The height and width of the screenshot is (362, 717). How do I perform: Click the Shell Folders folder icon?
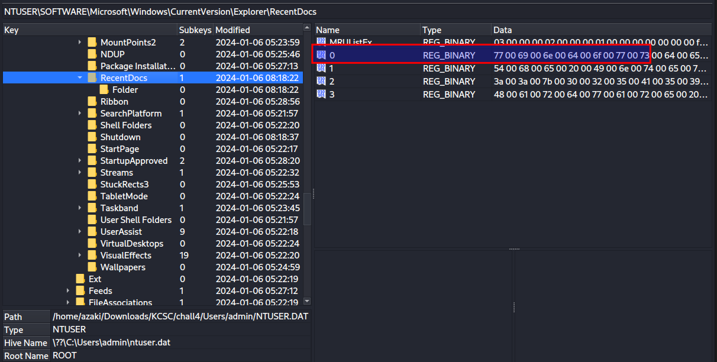point(92,125)
